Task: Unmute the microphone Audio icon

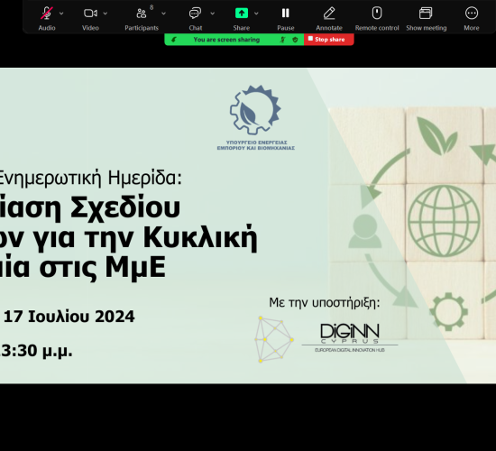Action: click(47, 14)
